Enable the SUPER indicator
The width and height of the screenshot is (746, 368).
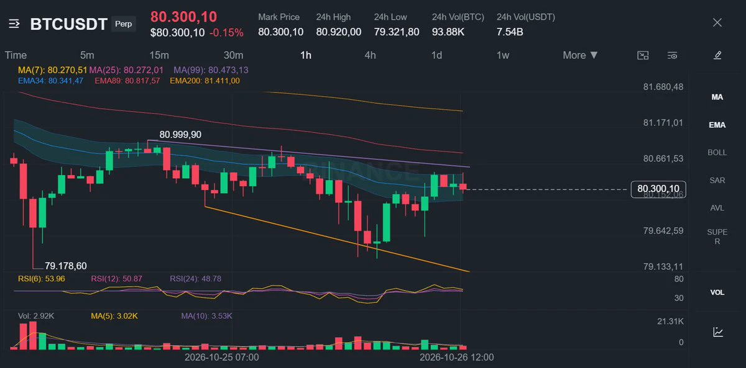pos(717,237)
